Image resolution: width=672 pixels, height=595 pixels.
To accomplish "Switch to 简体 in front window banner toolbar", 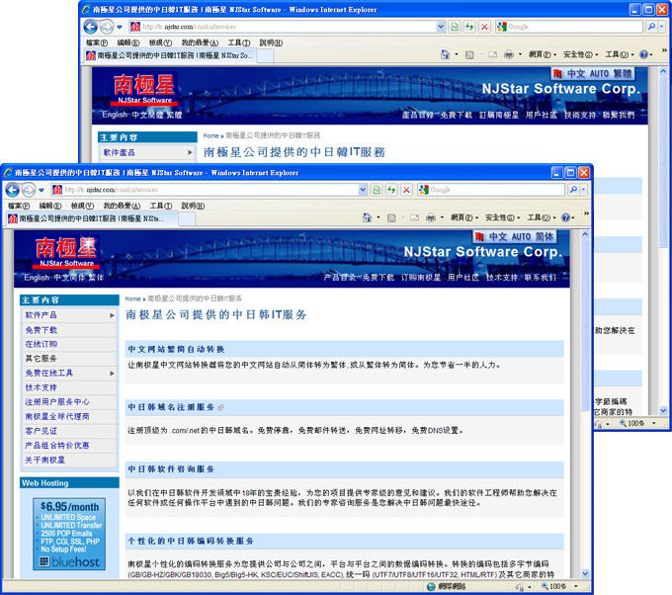I will point(544,236).
